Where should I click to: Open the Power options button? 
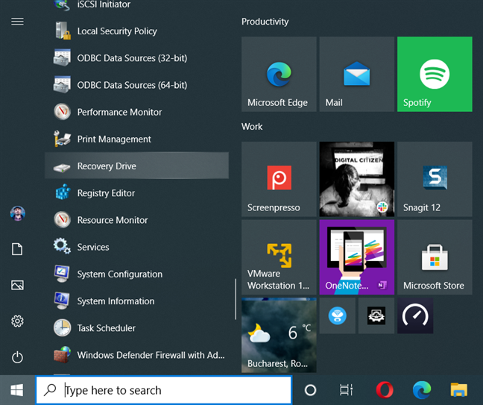[x=17, y=357]
